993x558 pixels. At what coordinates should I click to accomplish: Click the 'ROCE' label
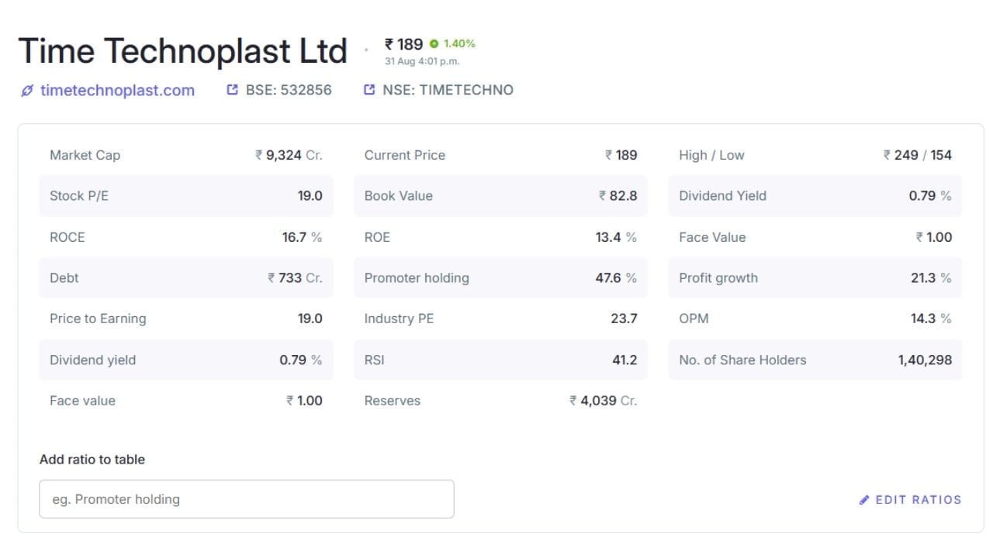tap(67, 237)
